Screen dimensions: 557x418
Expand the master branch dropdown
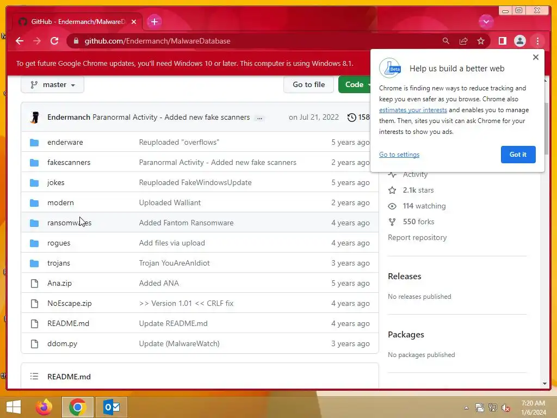coord(52,84)
